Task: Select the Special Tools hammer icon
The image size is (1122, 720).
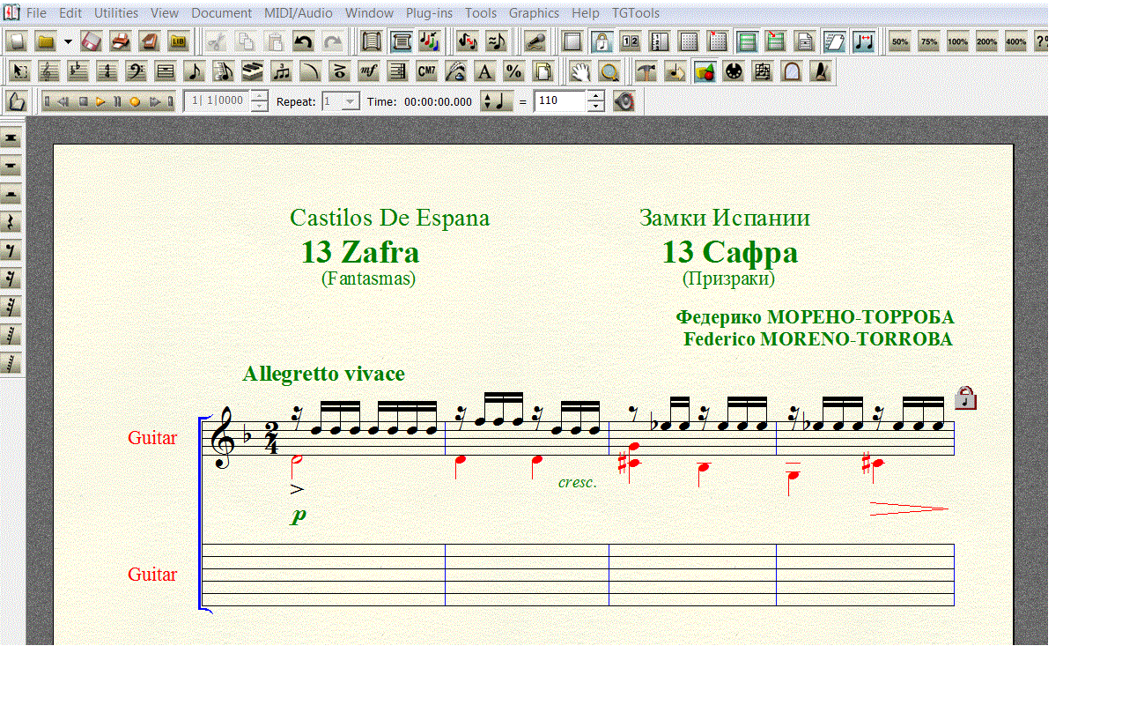Action: tap(646, 71)
